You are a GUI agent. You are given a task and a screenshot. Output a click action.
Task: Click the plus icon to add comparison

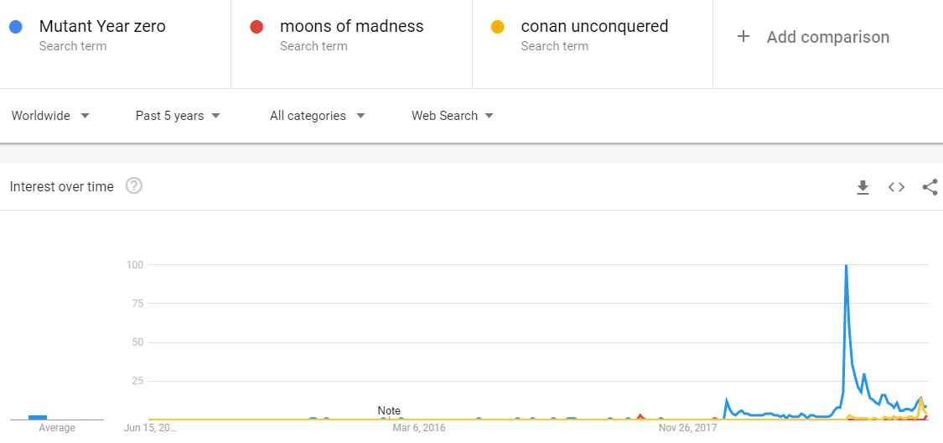[x=744, y=37]
